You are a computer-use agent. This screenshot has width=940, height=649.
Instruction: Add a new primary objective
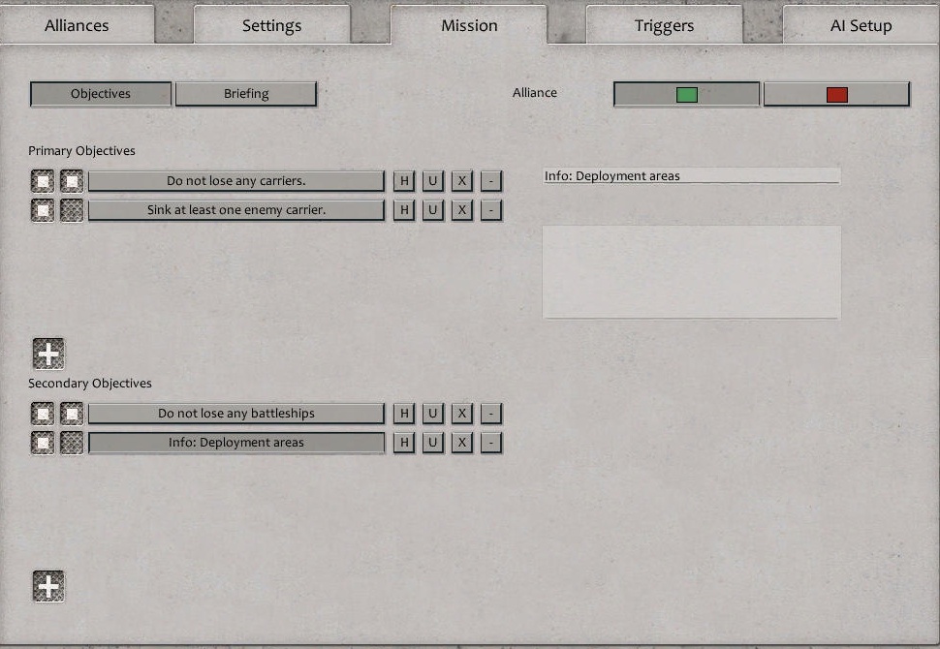[x=48, y=354]
